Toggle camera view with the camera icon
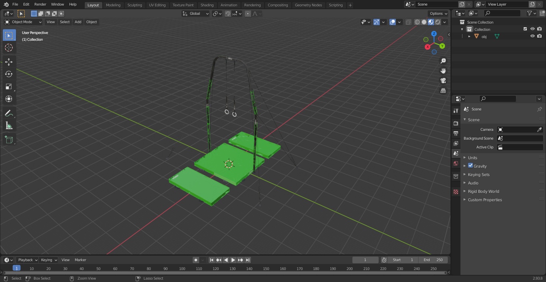The height and width of the screenshot is (282, 546). pos(443,81)
